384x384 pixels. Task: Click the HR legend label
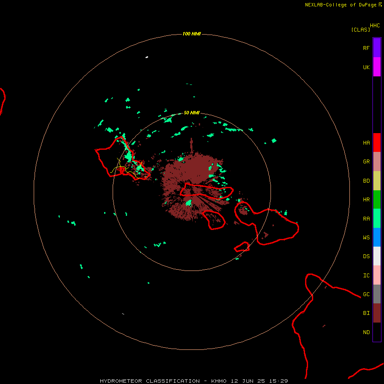click(367, 200)
